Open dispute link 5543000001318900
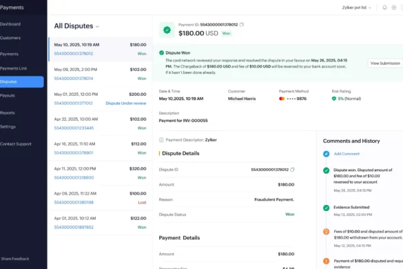403x269 pixels. click(74, 178)
